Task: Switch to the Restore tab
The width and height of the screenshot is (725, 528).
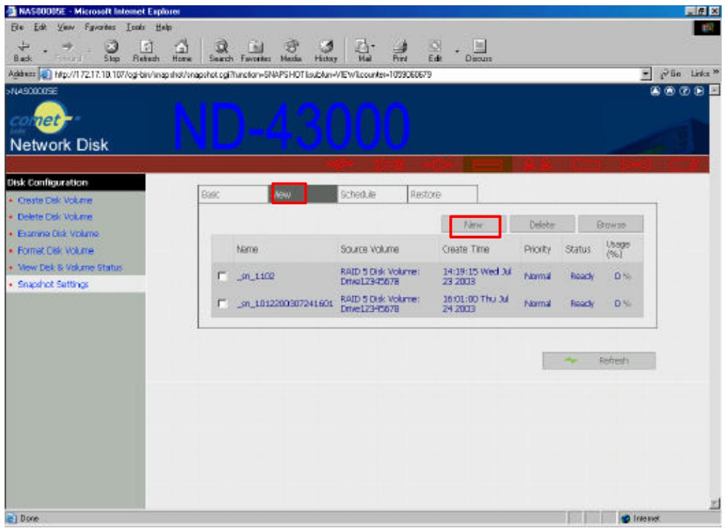Action: [x=442, y=194]
